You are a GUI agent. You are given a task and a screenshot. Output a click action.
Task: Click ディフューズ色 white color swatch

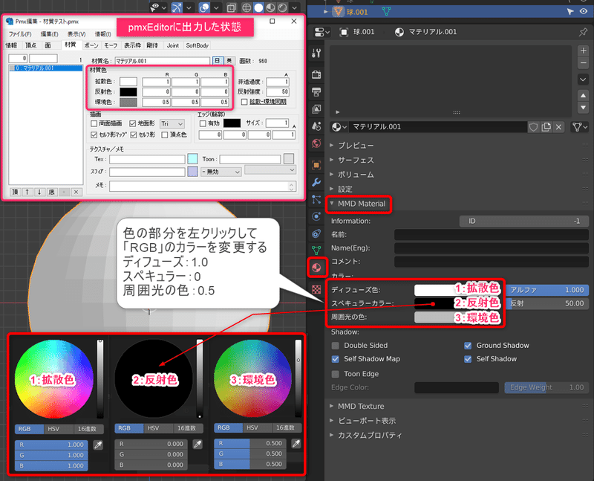pos(457,290)
